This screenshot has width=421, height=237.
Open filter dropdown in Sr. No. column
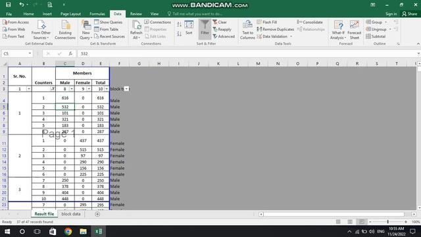coord(29,89)
